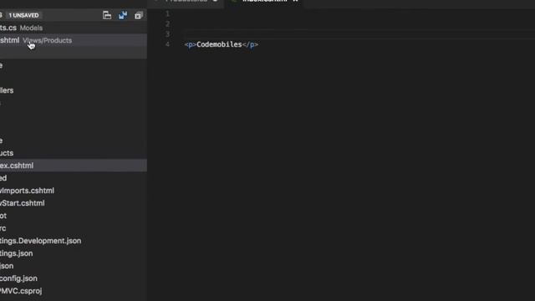
Task: Open the config.json file
Action: [18, 278]
